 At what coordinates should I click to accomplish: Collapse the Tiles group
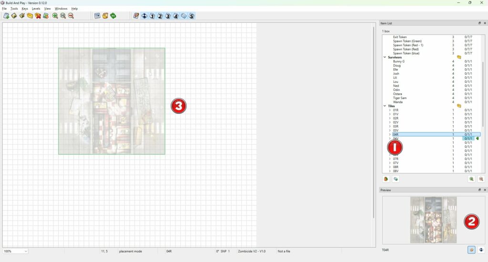385,106
